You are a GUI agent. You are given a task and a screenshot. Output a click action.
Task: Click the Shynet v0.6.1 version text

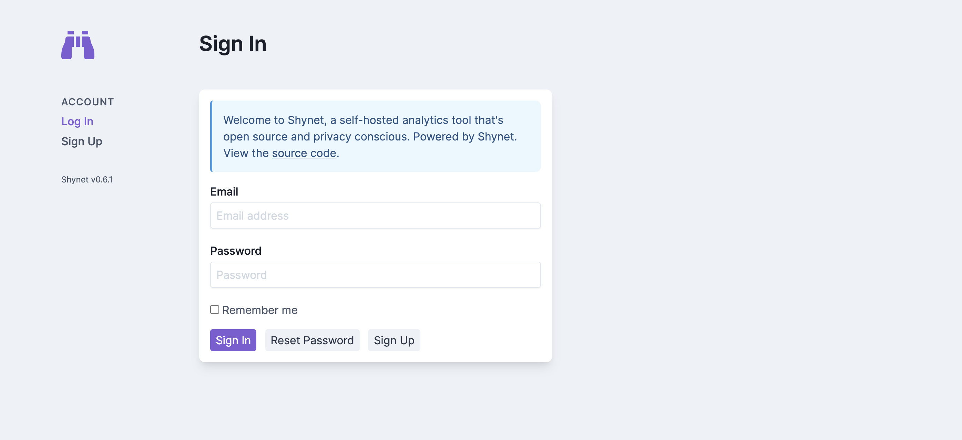tap(87, 179)
